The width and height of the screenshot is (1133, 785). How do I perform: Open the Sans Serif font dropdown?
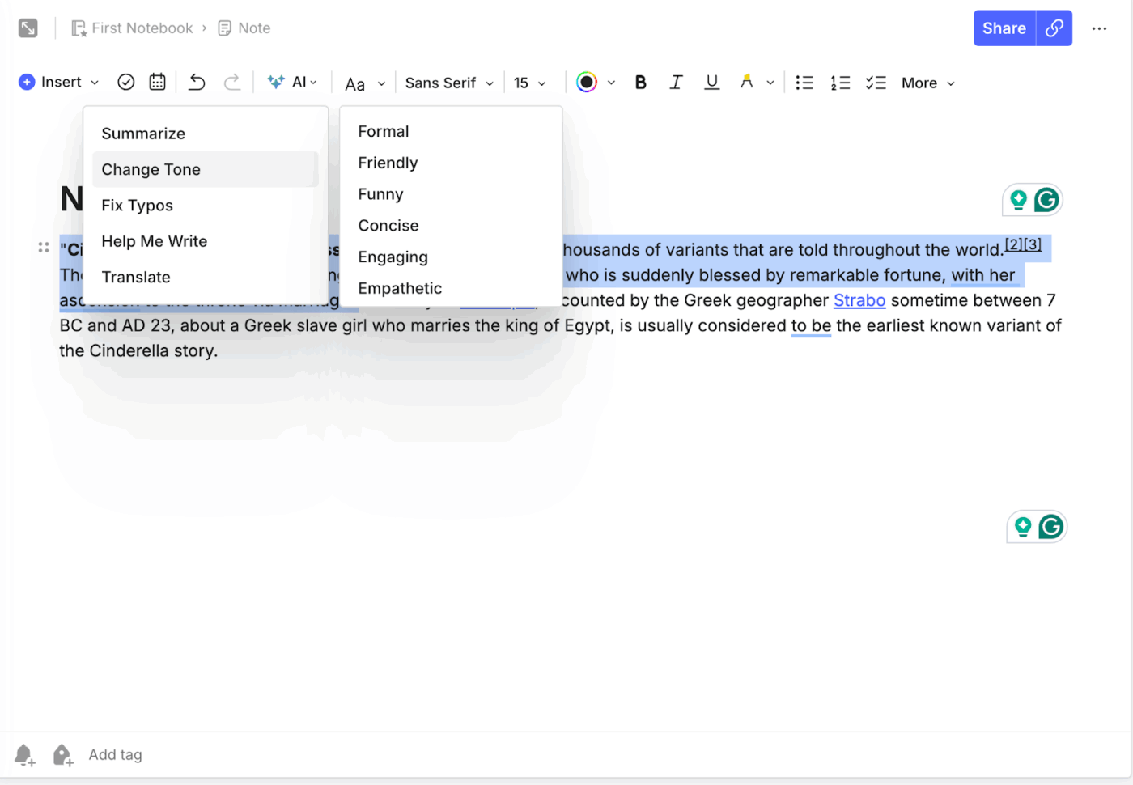click(x=448, y=83)
